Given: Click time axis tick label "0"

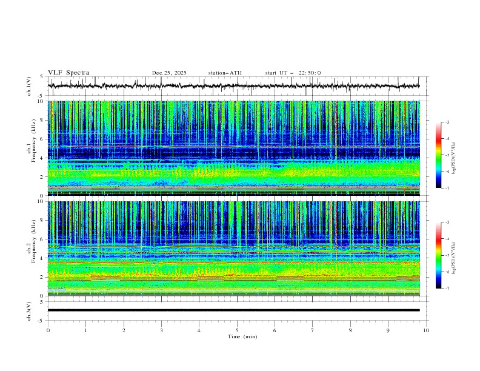Looking at the screenshot, I should coord(48,330).
